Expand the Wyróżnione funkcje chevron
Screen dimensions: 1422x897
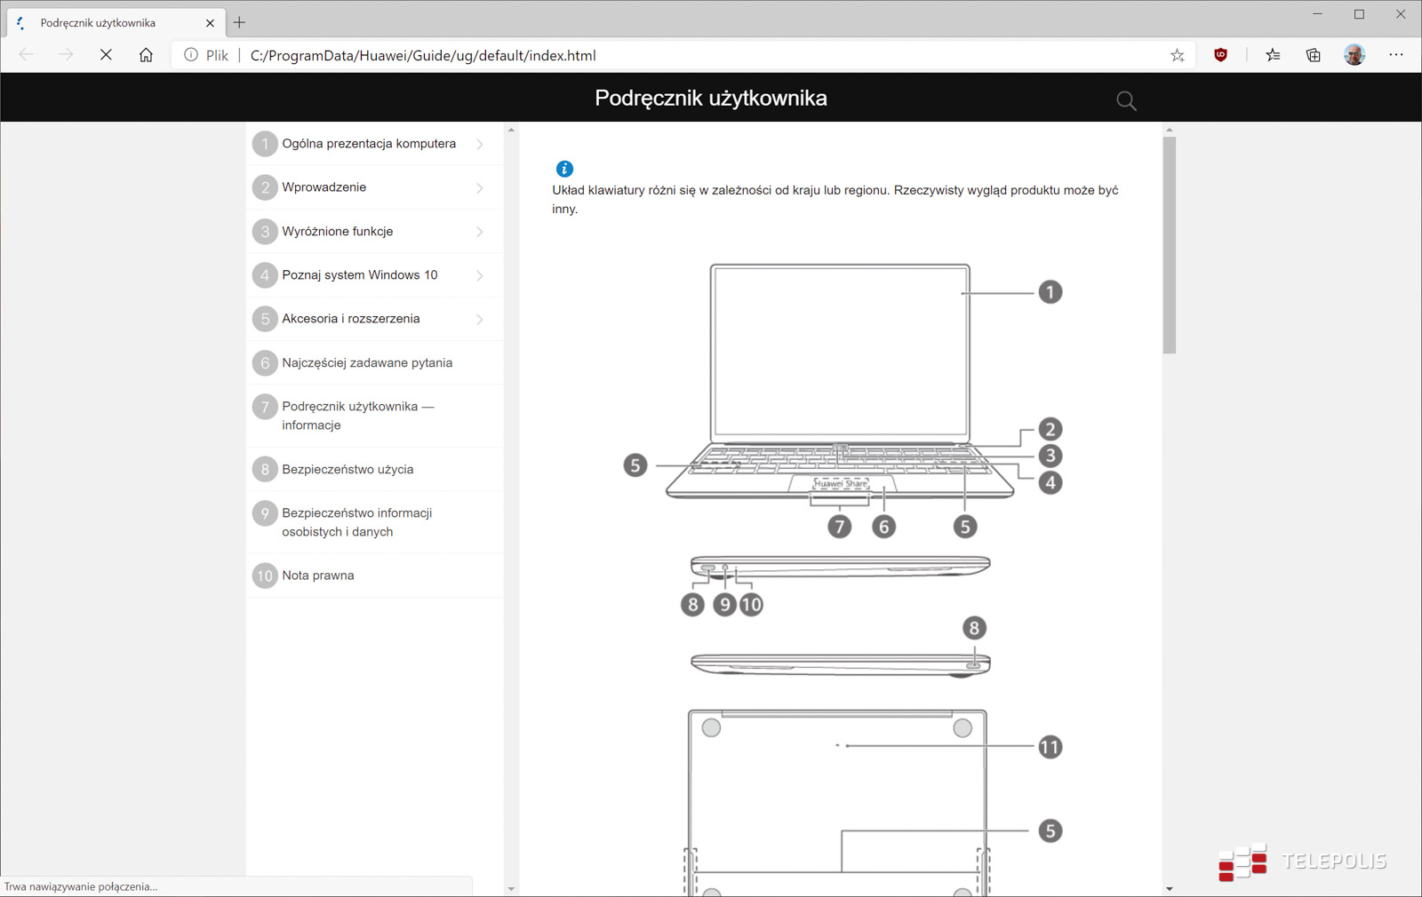[x=480, y=232]
